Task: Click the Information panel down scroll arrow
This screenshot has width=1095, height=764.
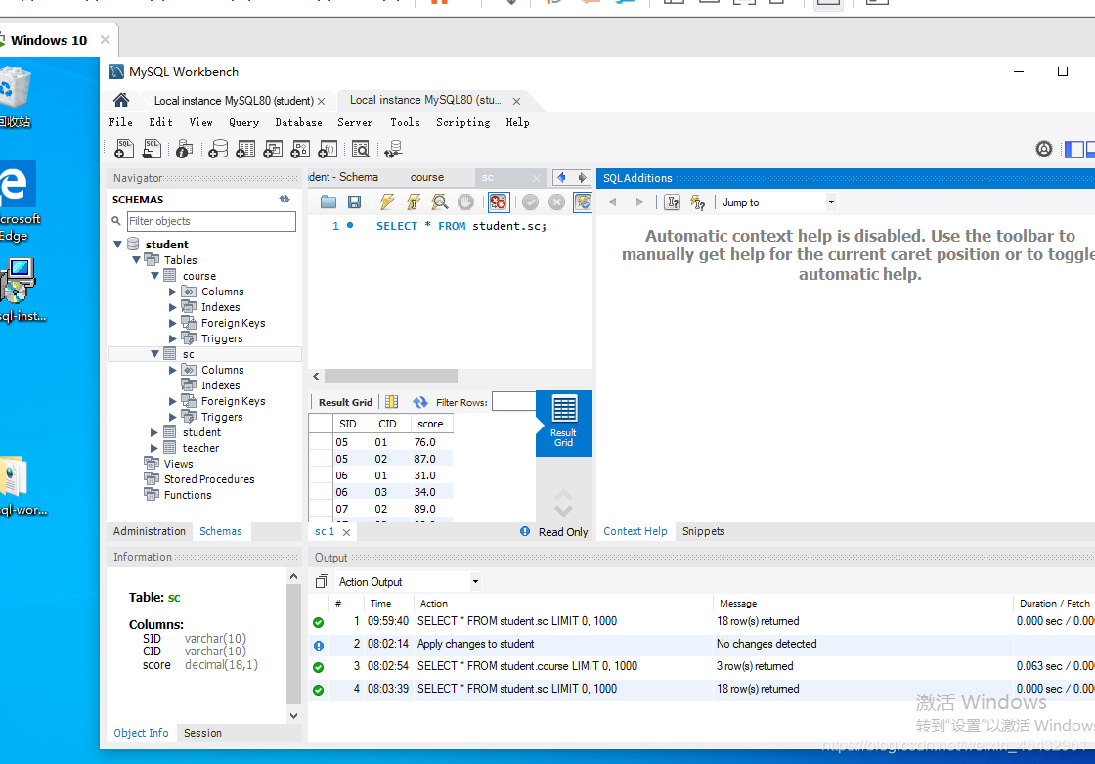Action: click(293, 716)
